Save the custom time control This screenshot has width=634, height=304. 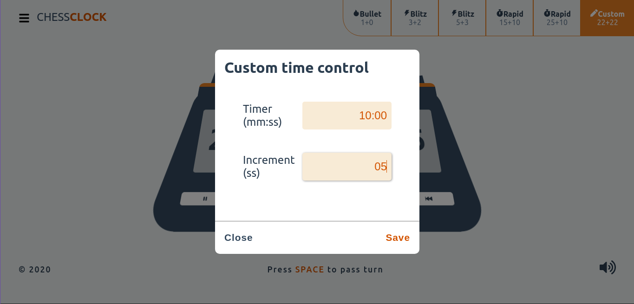pyautogui.click(x=398, y=238)
